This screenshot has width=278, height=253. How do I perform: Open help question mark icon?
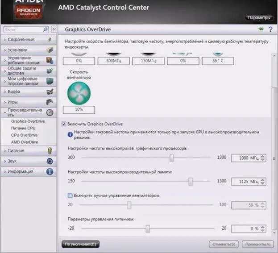270,29
